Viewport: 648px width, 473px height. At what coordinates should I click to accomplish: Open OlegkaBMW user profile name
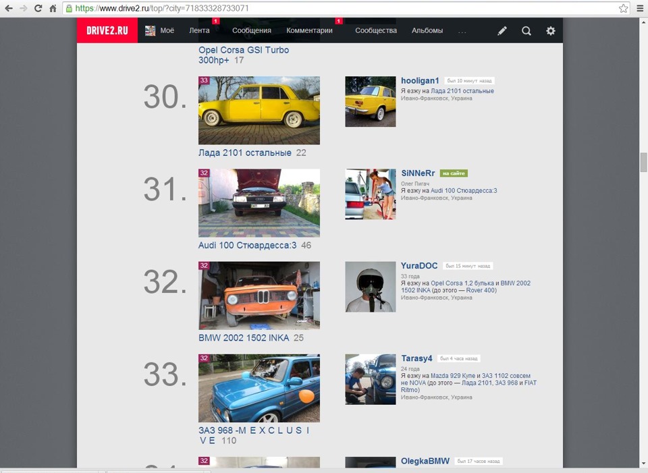click(425, 461)
